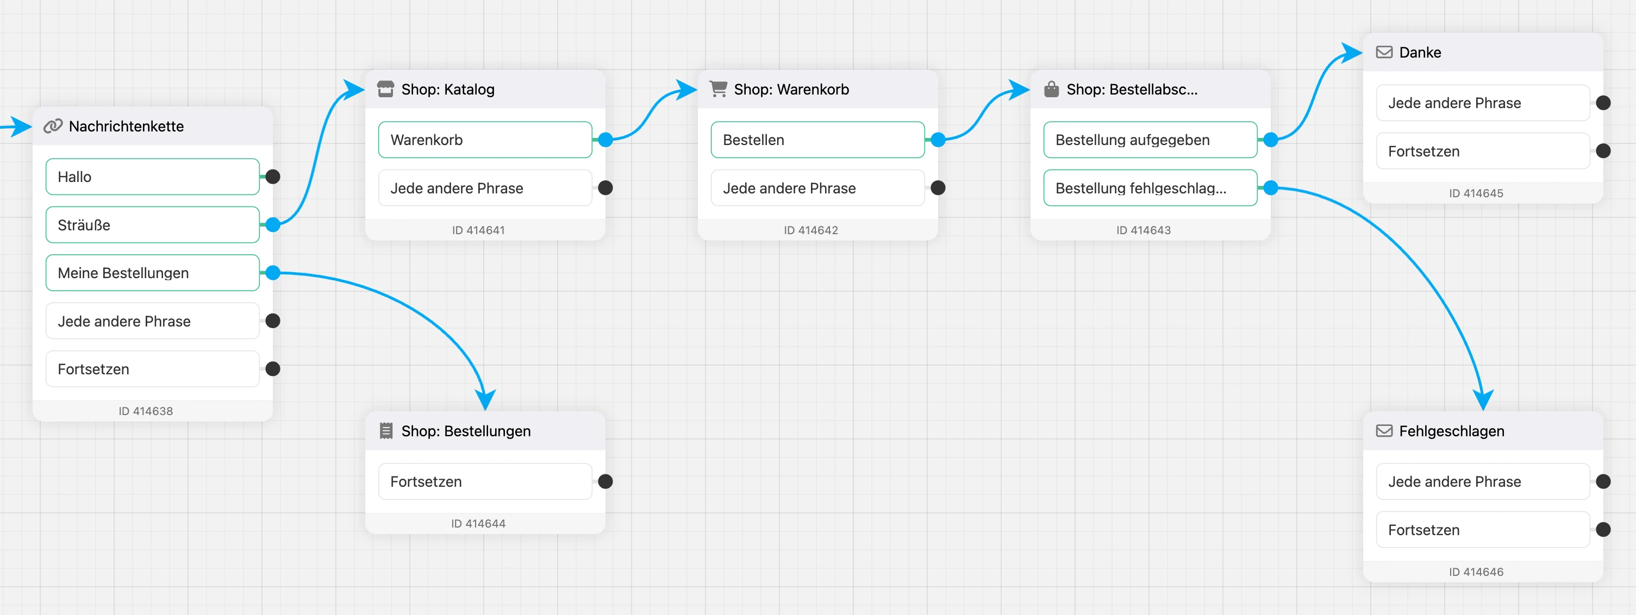
Task: Click the Bestellung aufgegeben option
Action: tap(1150, 140)
